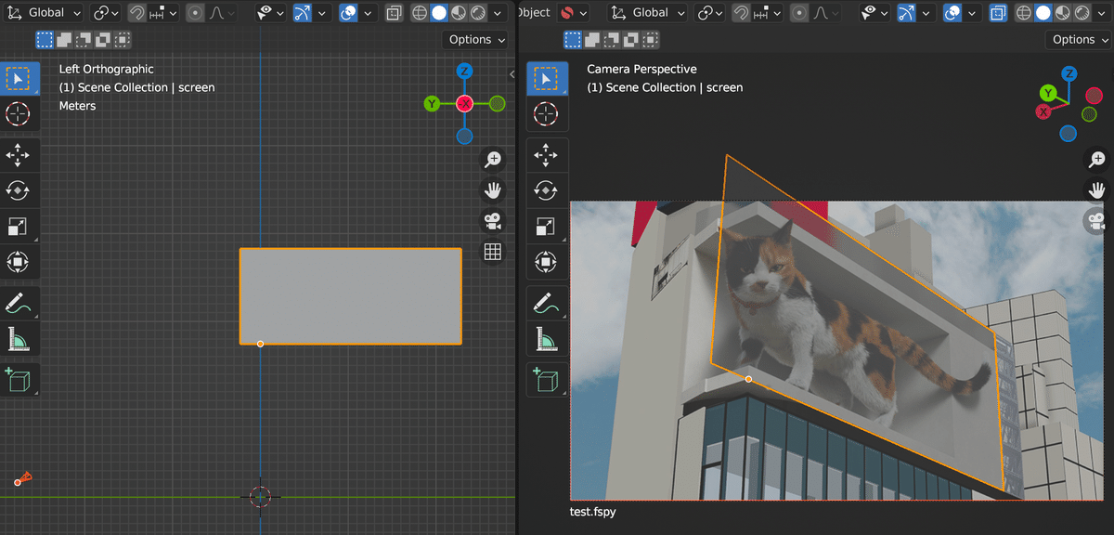The width and height of the screenshot is (1114, 535).
Task: Click the blue Z axis on left gizmo
Action: pyautogui.click(x=465, y=72)
